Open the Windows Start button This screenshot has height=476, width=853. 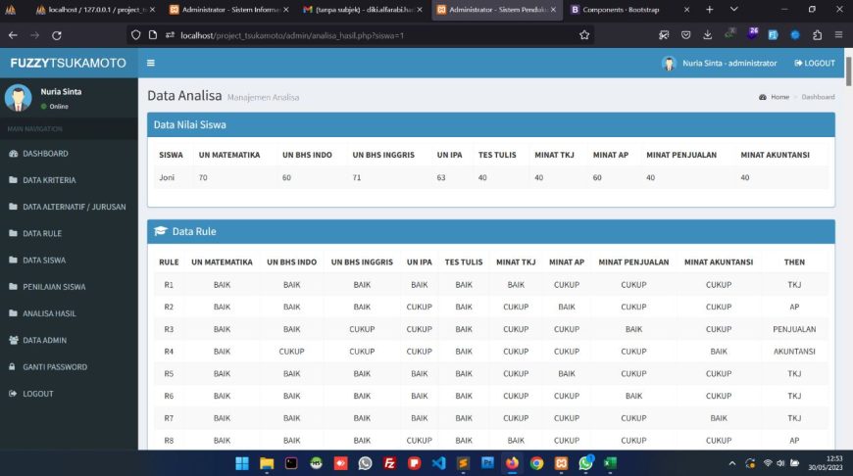click(x=242, y=463)
